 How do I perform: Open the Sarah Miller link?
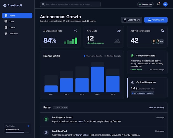pos(82,135)
